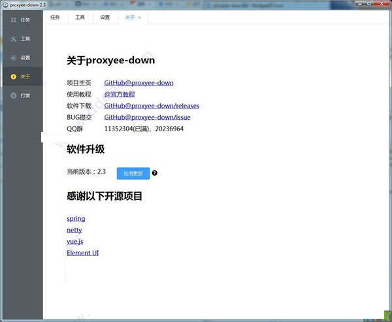Select the 关于 sidebar item
The height and width of the screenshot is (322, 392).
coord(22,76)
